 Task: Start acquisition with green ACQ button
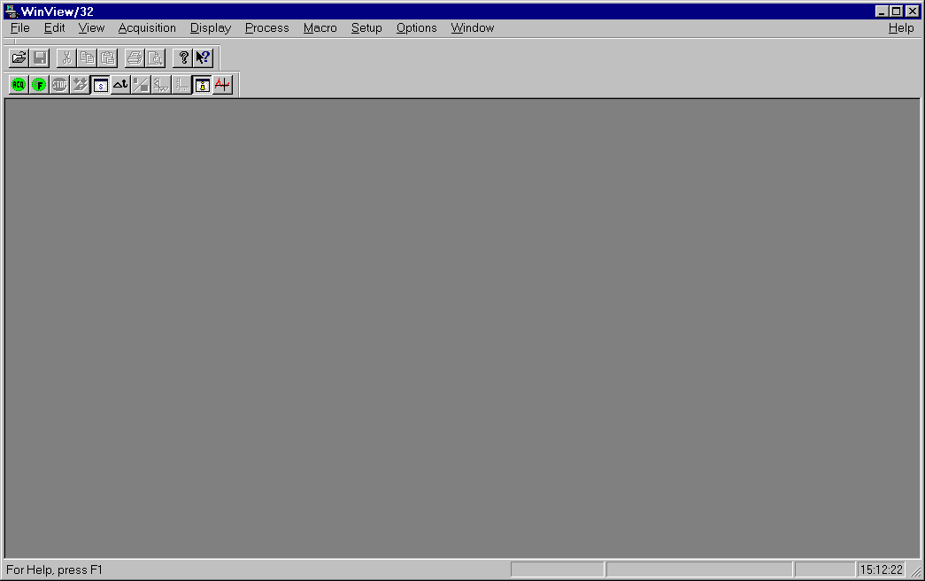click(19, 85)
